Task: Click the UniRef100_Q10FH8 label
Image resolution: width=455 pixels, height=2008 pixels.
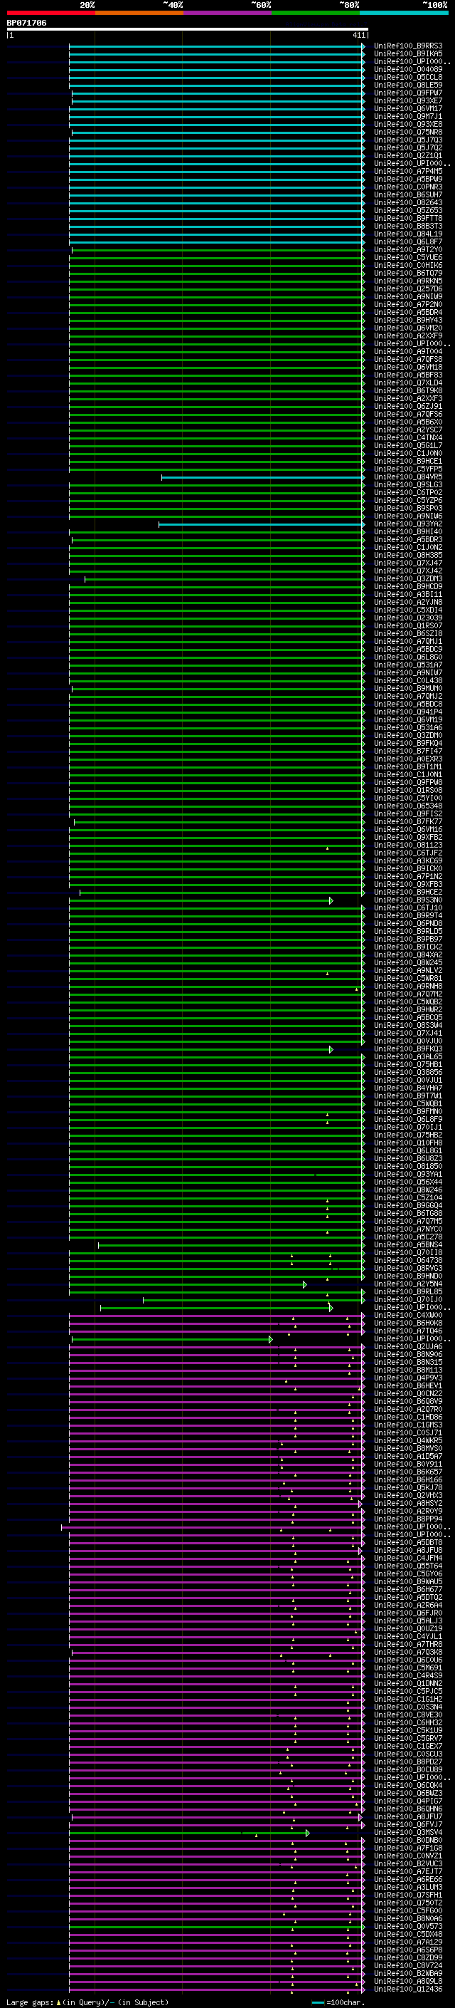Action: pyautogui.click(x=408, y=1143)
